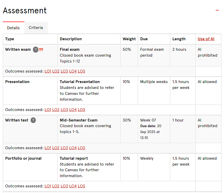Open LO5 link under Written exam outcomes
Viewport: 224px width, 193px height.
tap(81, 71)
